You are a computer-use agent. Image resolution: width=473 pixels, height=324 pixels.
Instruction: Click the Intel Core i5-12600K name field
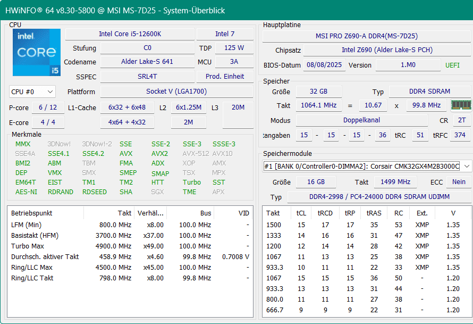[130, 34]
